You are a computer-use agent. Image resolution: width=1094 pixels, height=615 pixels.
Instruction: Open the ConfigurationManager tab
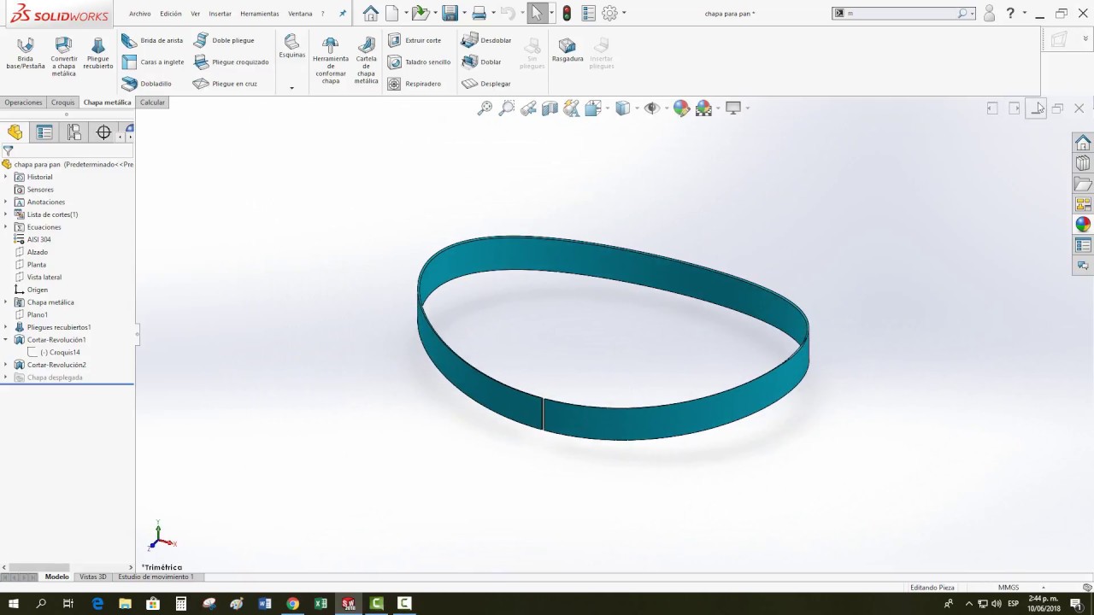tap(74, 132)
